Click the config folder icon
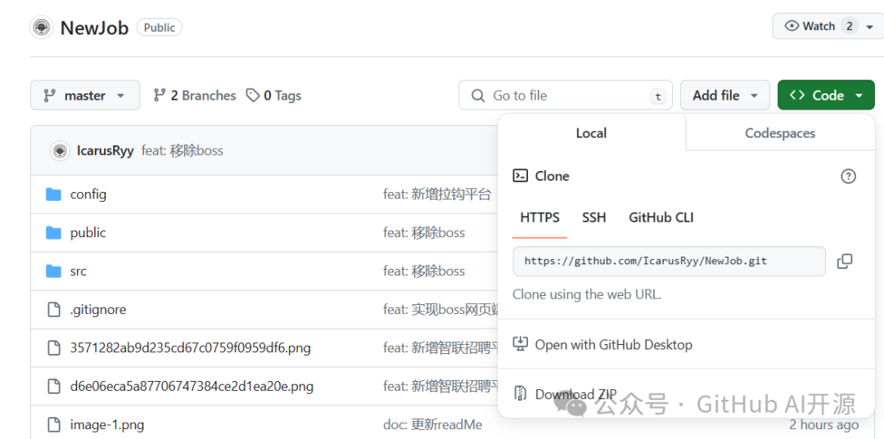The height and width of the screenshot is (439, 884). tap(53, 195)
